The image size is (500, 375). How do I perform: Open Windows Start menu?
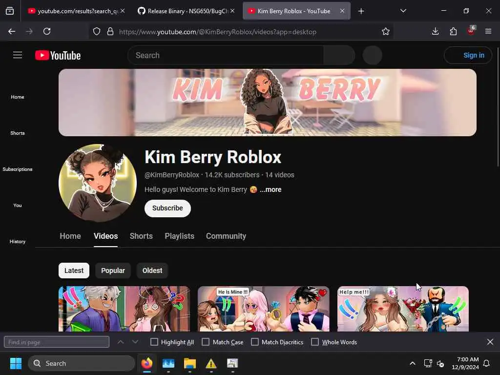16,363
